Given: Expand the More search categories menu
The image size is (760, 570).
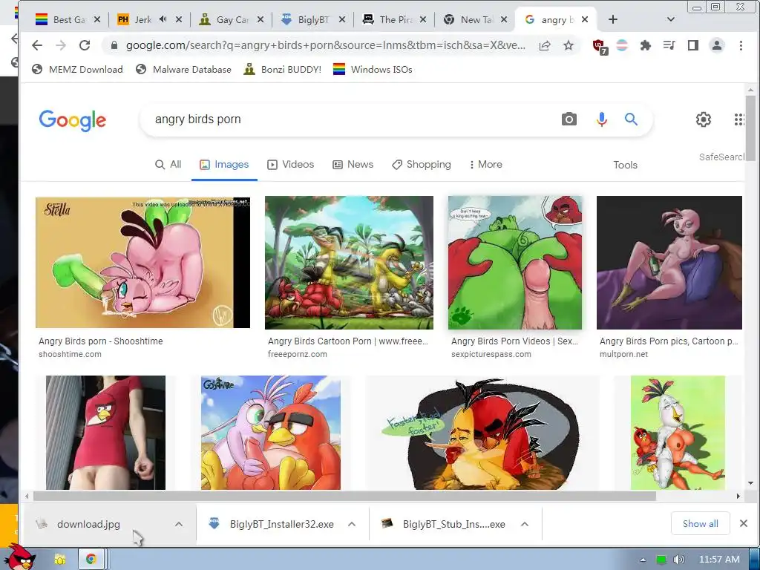Looking at the screenshot, I should [x=485, y=164].
